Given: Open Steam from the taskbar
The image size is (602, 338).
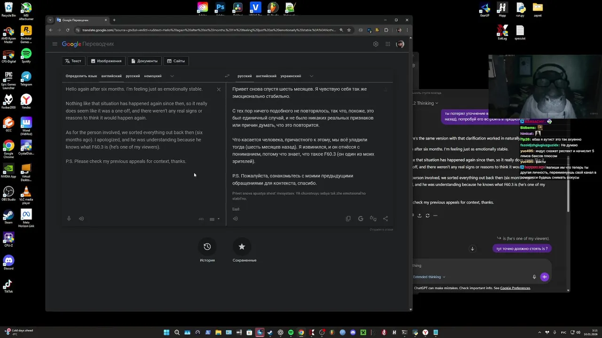Looking at the screenshot, I should click(270, 332).
